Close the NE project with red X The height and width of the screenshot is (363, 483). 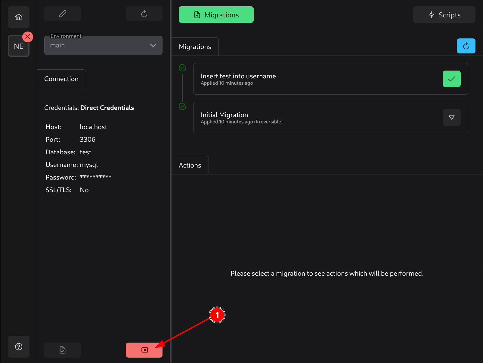pos(28,37)
